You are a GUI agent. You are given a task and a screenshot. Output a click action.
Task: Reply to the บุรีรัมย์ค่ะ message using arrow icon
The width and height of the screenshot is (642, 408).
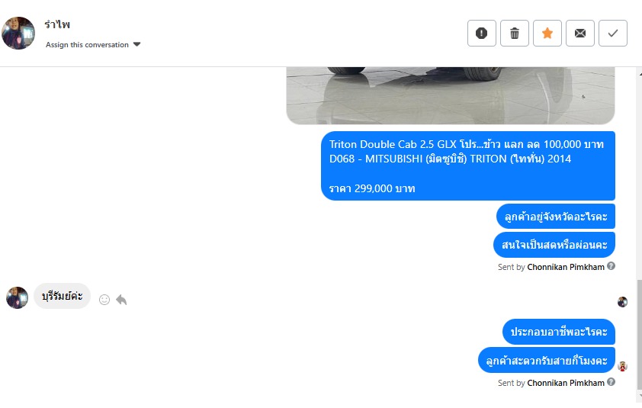[x=121, y=300]
